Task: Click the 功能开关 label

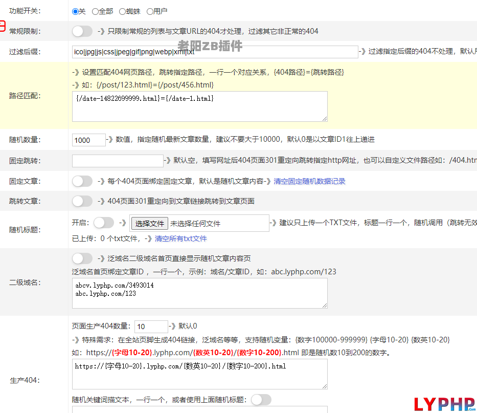Action: pos(25,11)
